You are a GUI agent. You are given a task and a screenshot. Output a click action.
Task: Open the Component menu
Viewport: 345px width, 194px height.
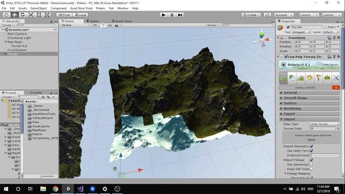click(58, 8)
